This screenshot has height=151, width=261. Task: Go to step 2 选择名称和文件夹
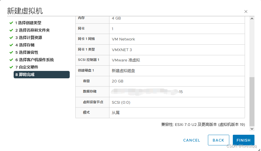point(32,30)
